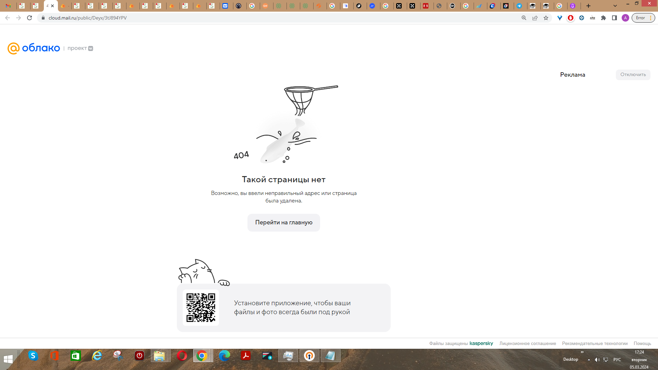This screenshot has height=370, width=658.
Task: Expand the tab search chevron
Action: coord(615,6)
